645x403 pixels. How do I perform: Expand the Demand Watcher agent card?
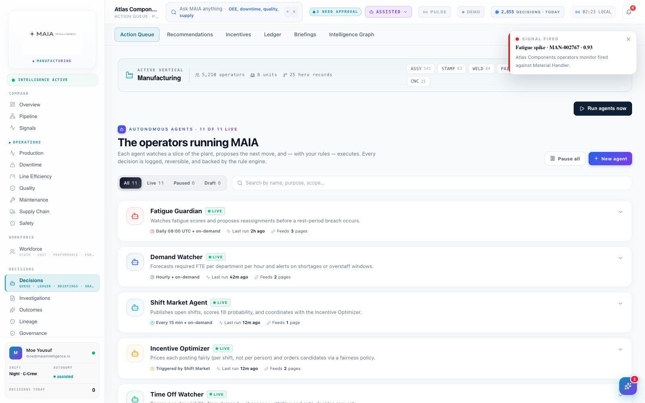point(620,258)
